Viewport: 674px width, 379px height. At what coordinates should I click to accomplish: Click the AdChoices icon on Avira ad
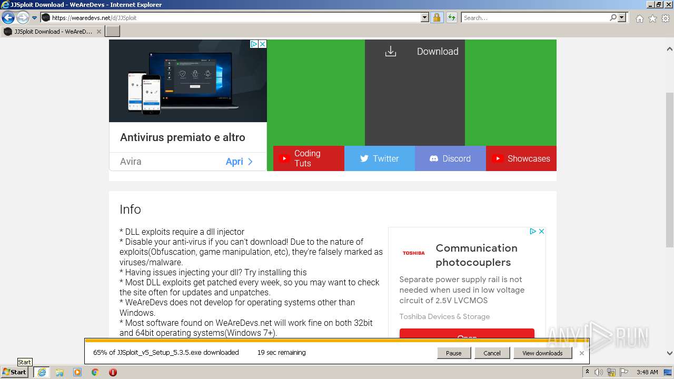point(254,44)
